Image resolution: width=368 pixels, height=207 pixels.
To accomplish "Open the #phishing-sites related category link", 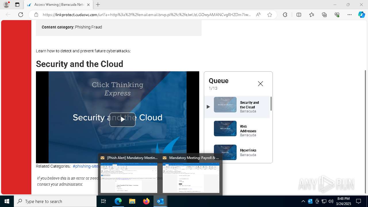I will pyautogui.click(x=86, y=166).
